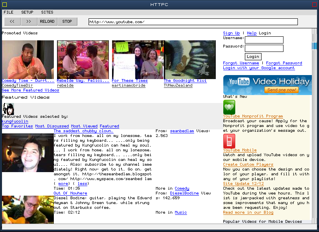
Task: Browse more in Music category
Action: tap(181, 212)
